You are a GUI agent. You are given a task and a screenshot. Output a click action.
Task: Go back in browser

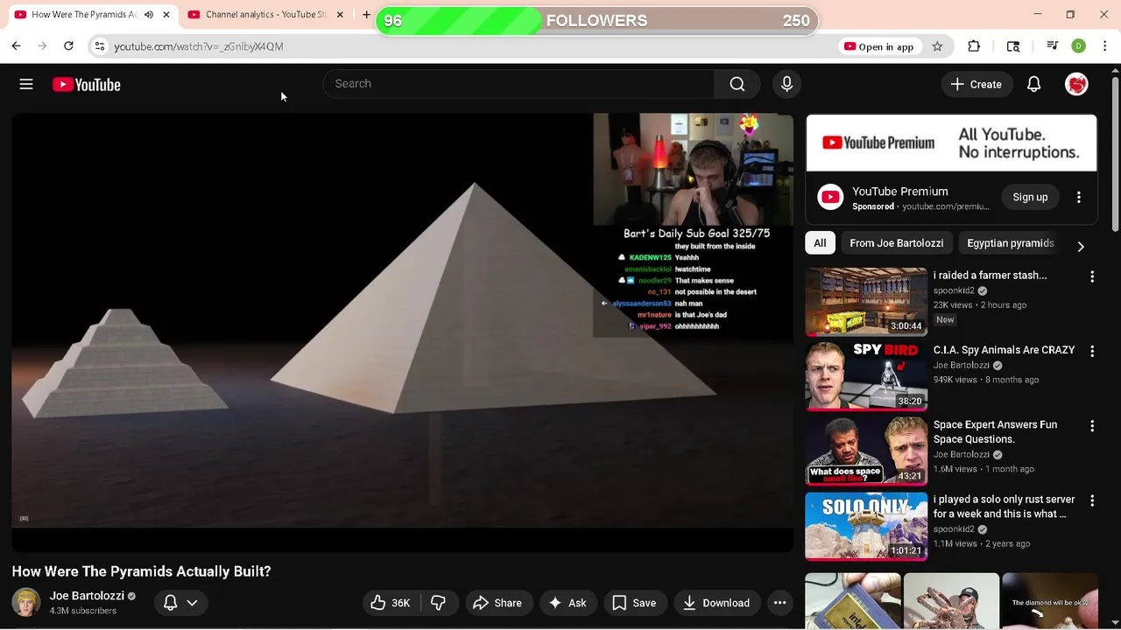click(16, 45)
